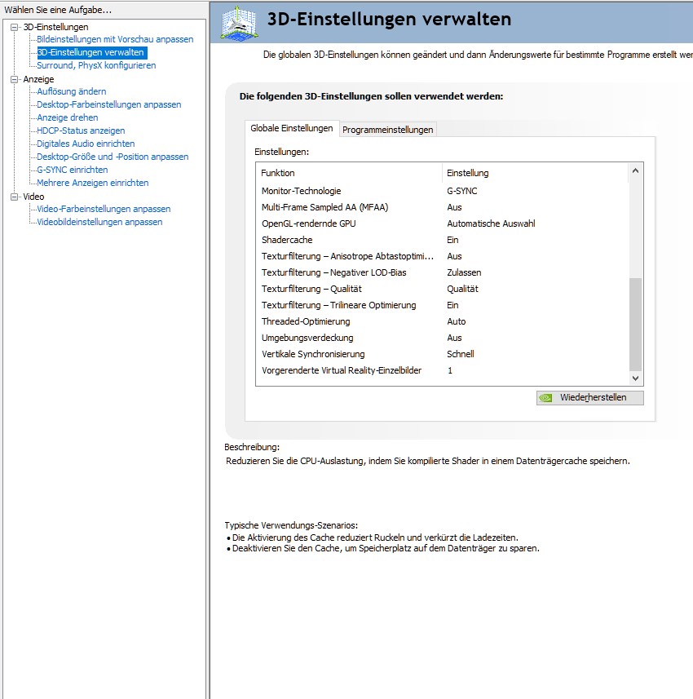Open Digitales Audio einrichten
Screen dimensions: 693x699
coord(86,144)
